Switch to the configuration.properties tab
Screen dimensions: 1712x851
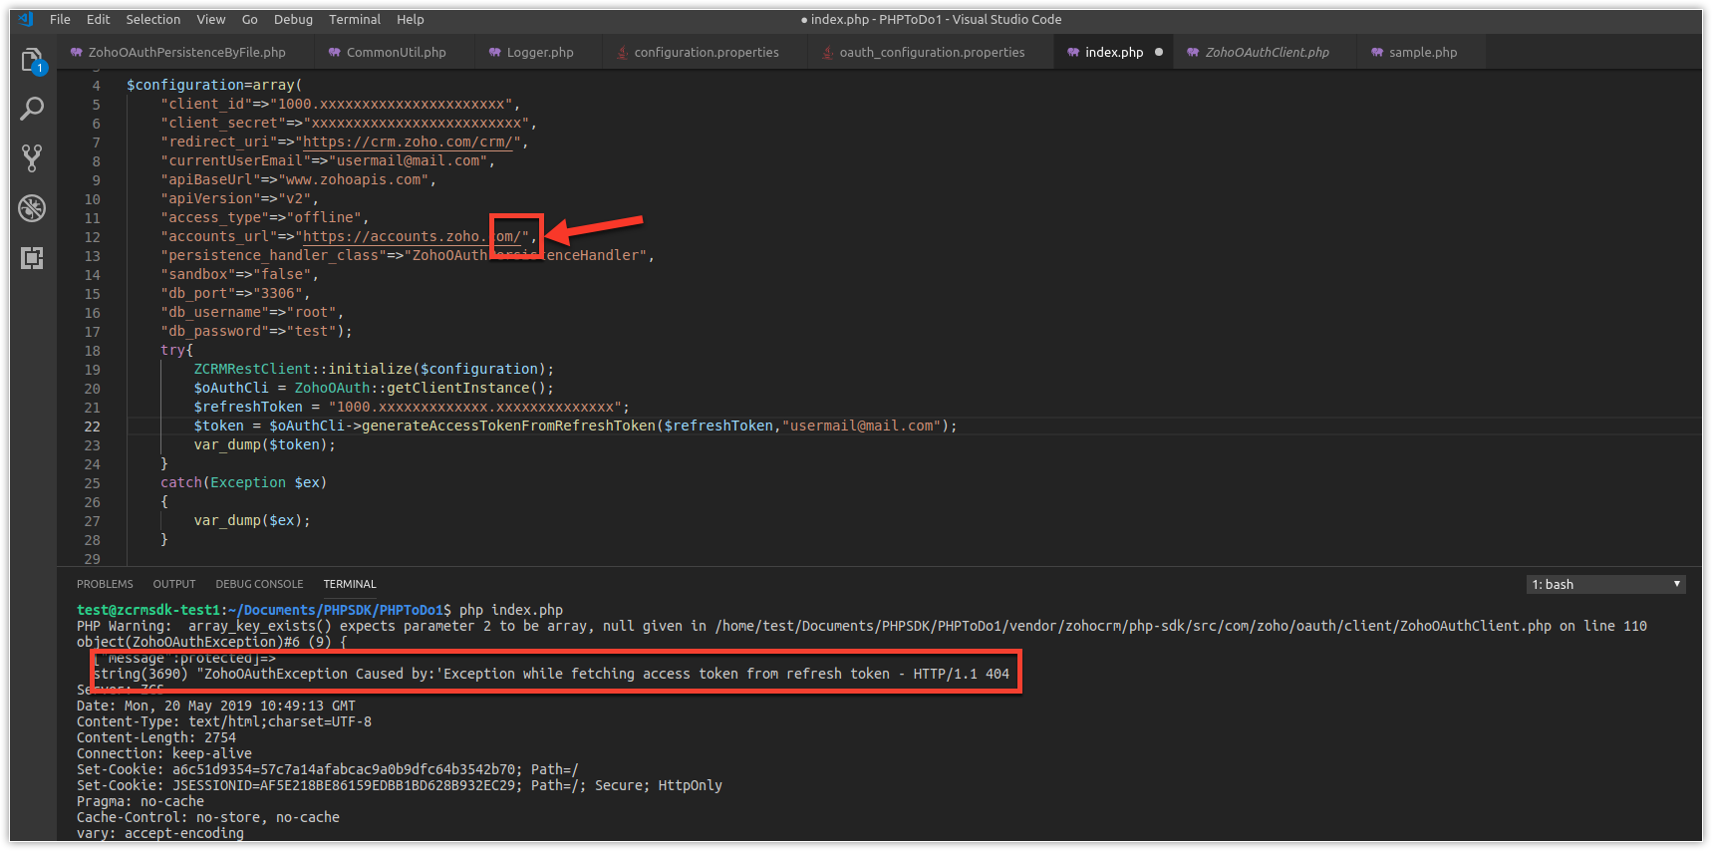pos(706,52)
